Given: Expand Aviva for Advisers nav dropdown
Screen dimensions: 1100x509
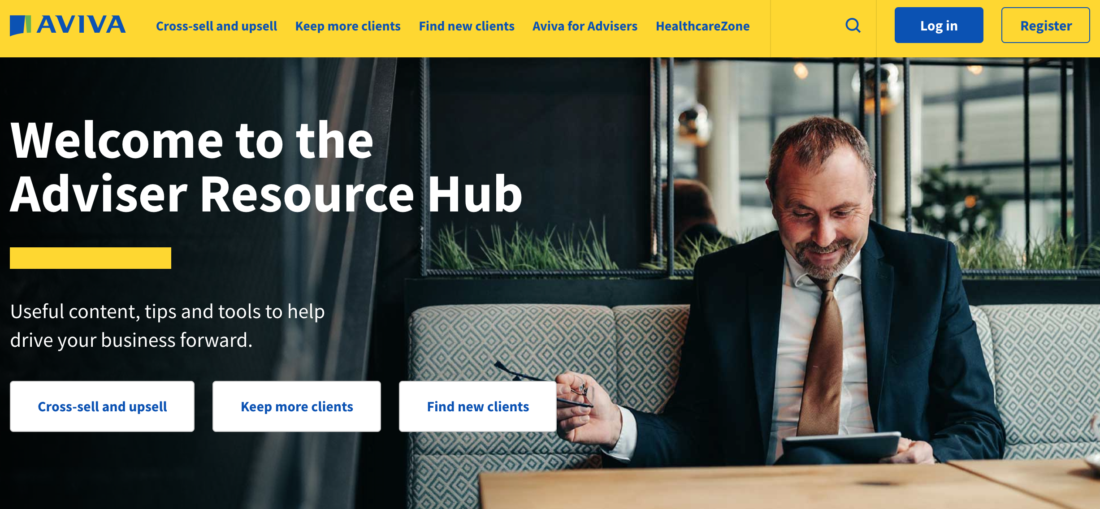Looking at the screenshot, I should (585, 26).
